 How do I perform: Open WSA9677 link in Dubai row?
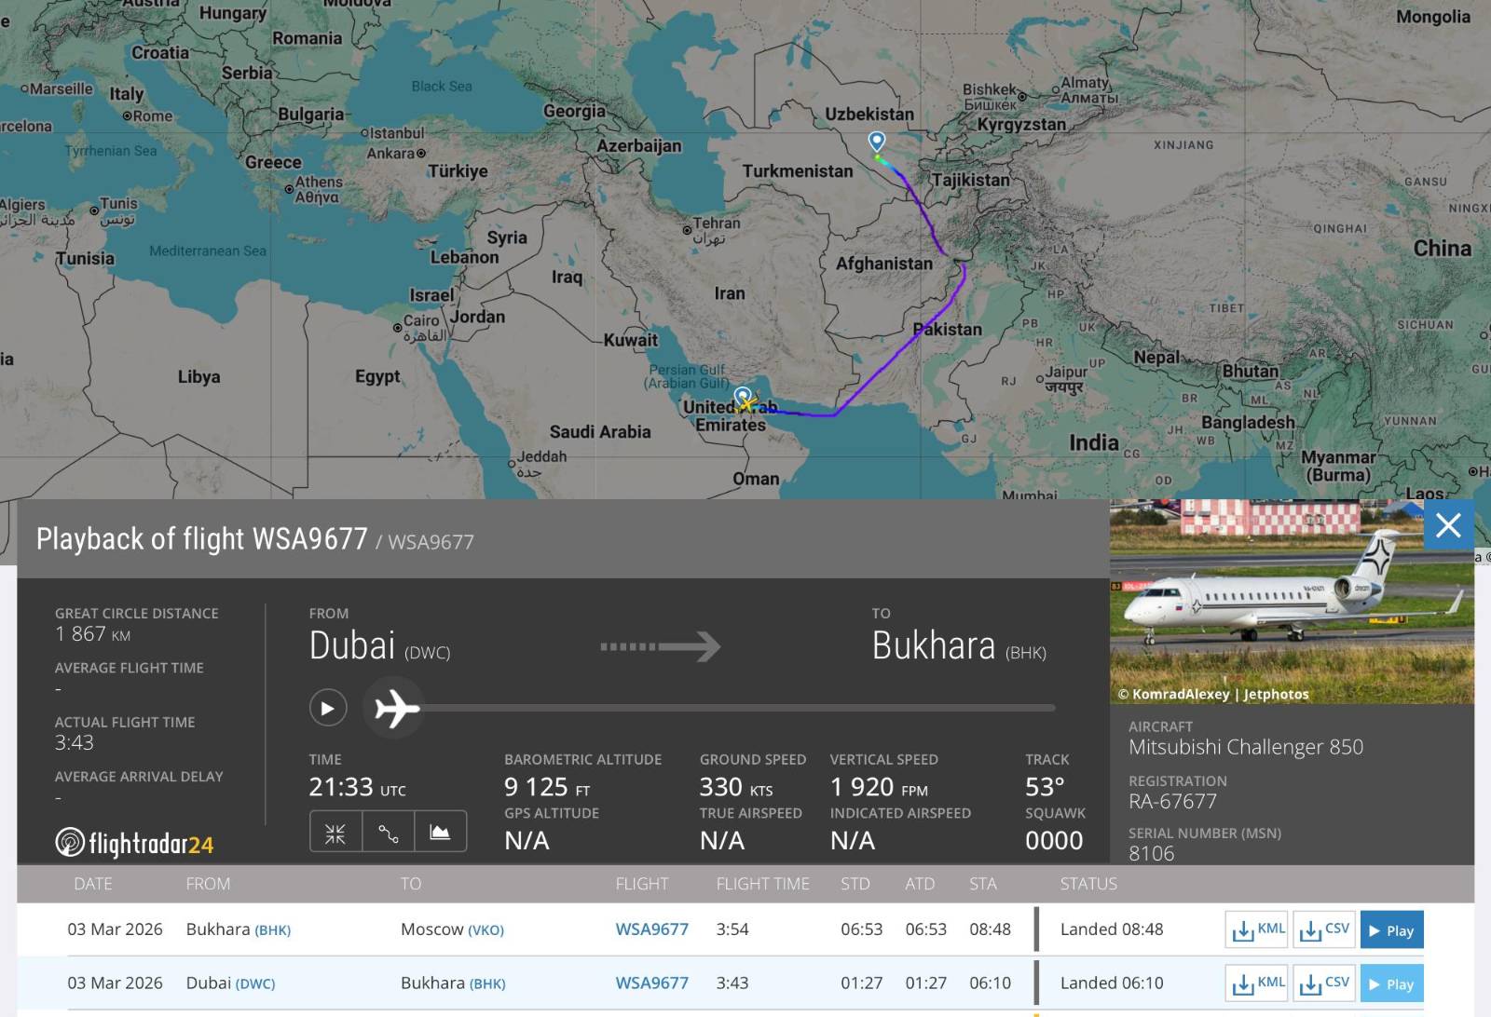pos(651,983)
